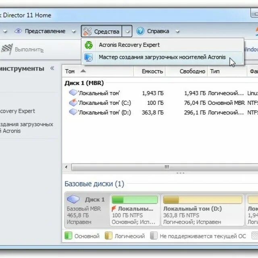Expand the Представление dropdown arrow
Screen dimensions: 258x258
coord(73,31)
